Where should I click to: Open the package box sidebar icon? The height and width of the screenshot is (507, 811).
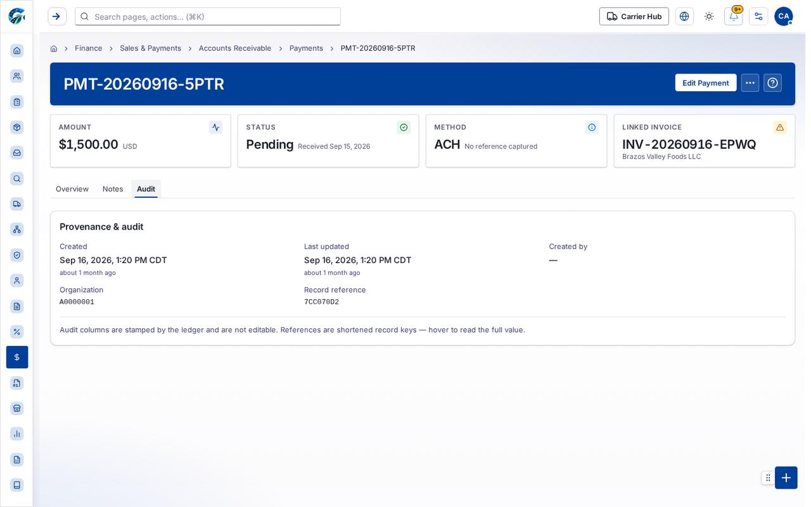coord(17,127)
